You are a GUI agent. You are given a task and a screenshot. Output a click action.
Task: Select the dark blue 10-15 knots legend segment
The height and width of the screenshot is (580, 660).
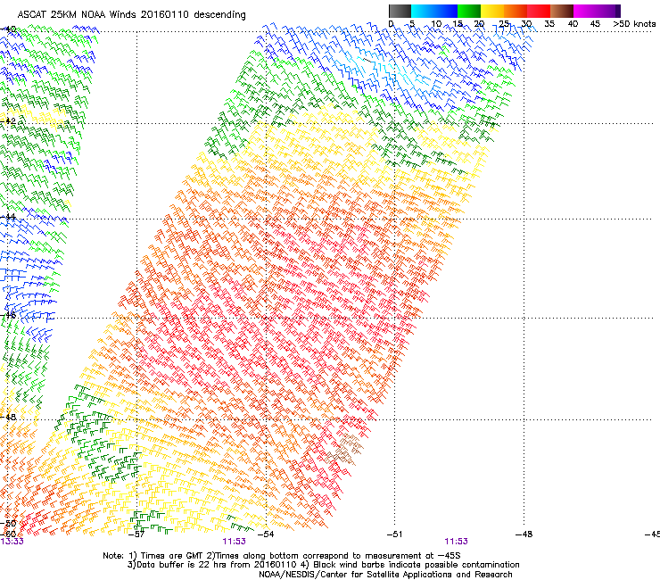[x=446, y=11]
